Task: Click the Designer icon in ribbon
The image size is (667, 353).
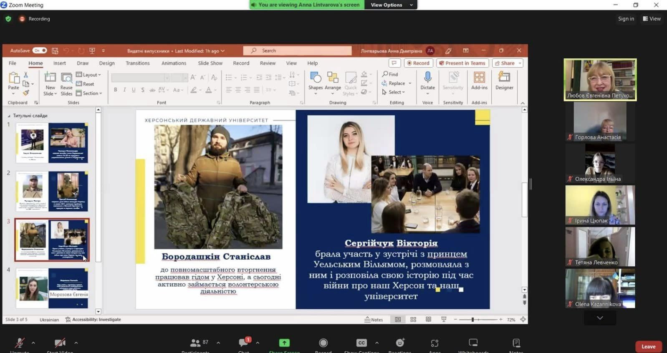Action: [x=504, y=77]
